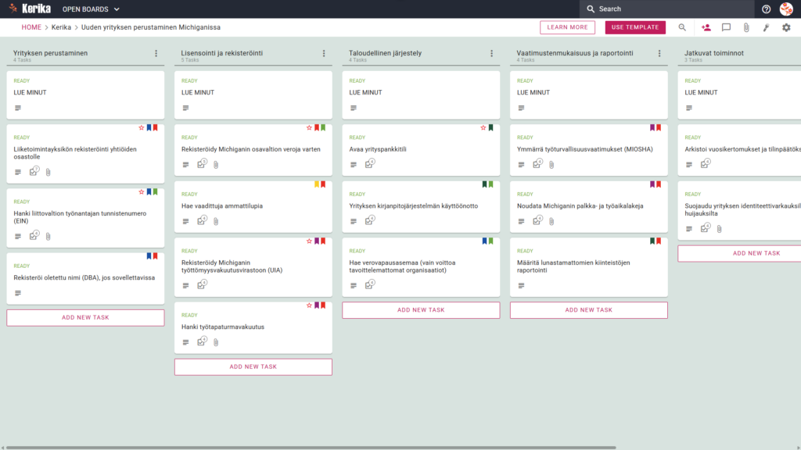Add new task in Yrityksen perustaminen

(85, 317)
